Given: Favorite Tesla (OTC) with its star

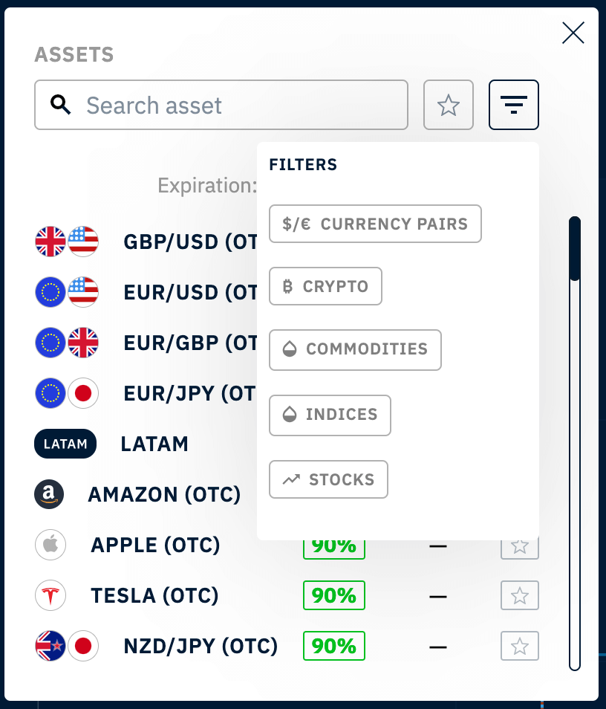Looking at the screenshot, I should point(520,595).
